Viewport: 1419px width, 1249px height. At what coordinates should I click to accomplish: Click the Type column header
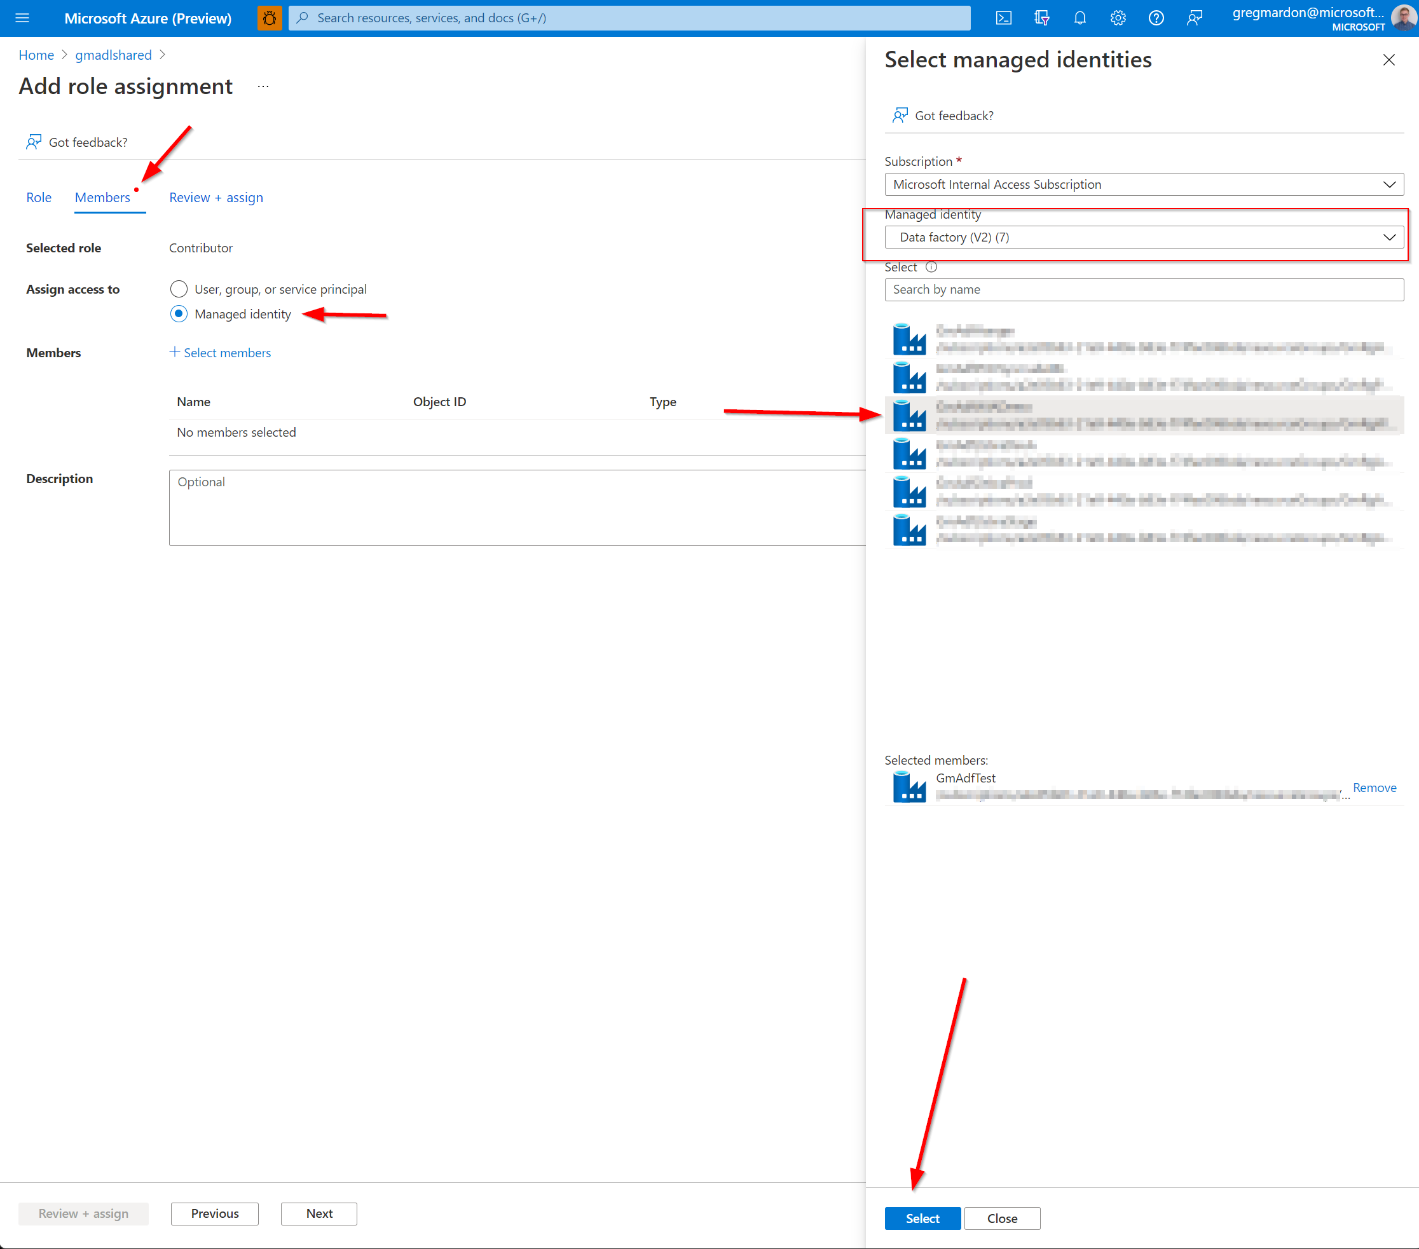pyautogui.click(x=662, y=402)
